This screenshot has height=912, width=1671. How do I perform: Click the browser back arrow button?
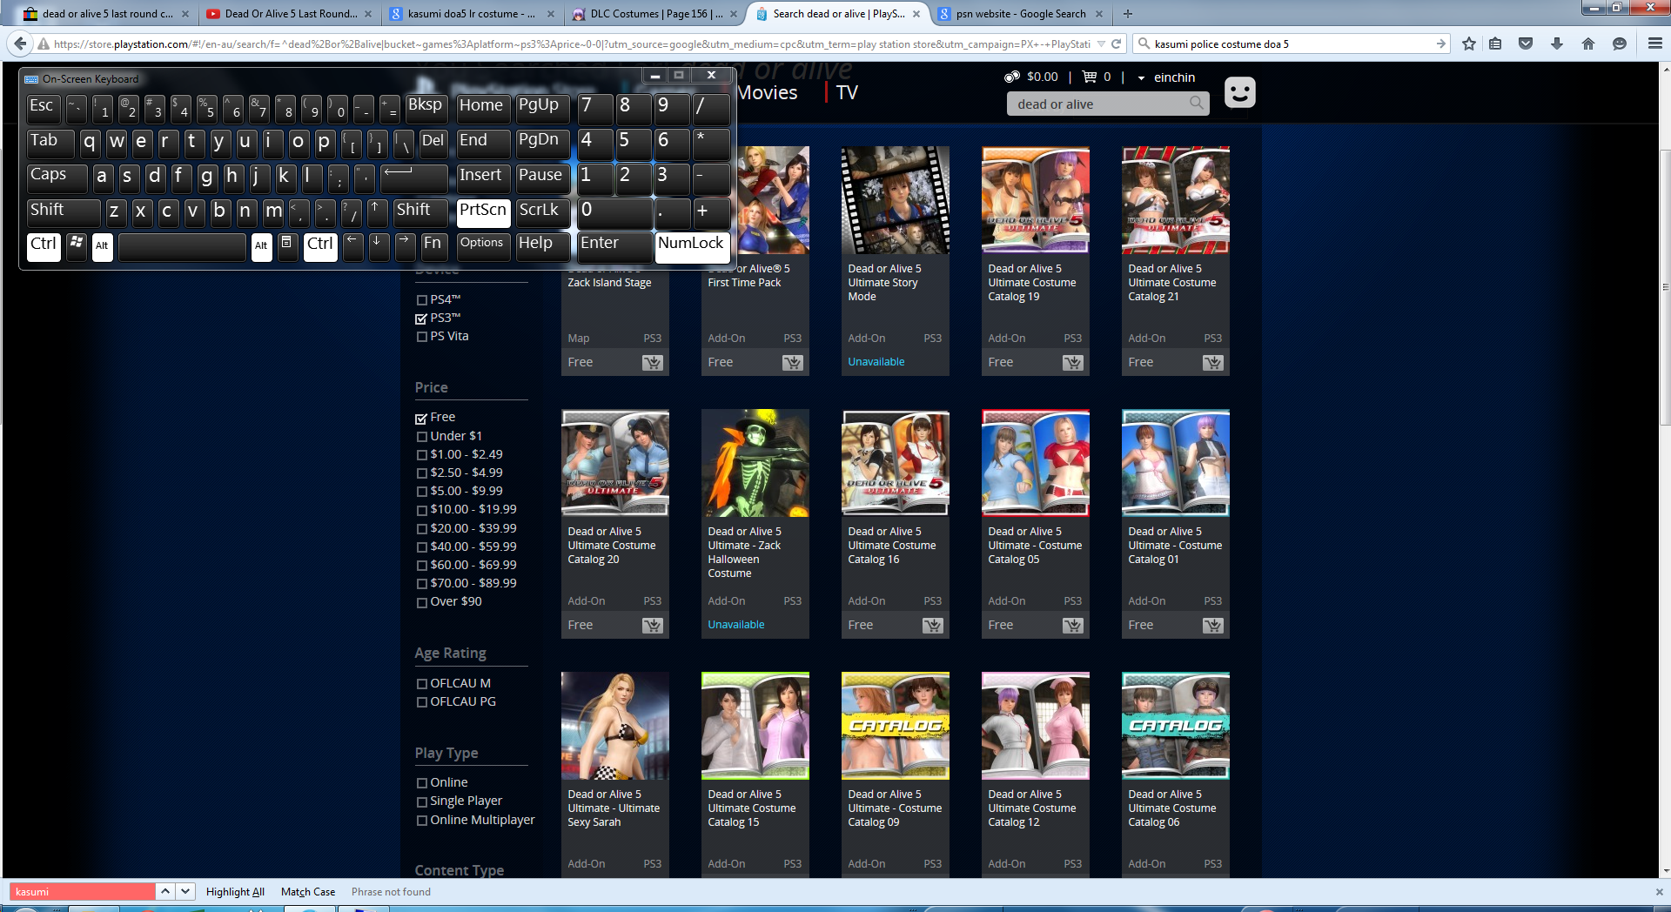pyautogui.click(x=21, y=44)
